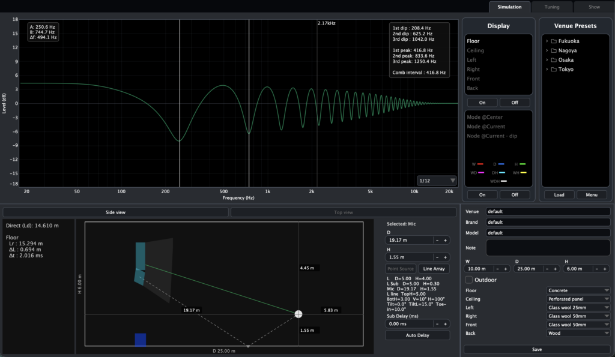The height and width of the screenshot is (357, 615).
Task: Expand the Tokyo preset folder
Action: pos(547,70)
